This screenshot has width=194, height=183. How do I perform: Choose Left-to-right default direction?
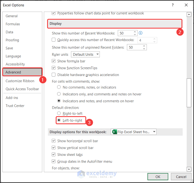(59, 120)
